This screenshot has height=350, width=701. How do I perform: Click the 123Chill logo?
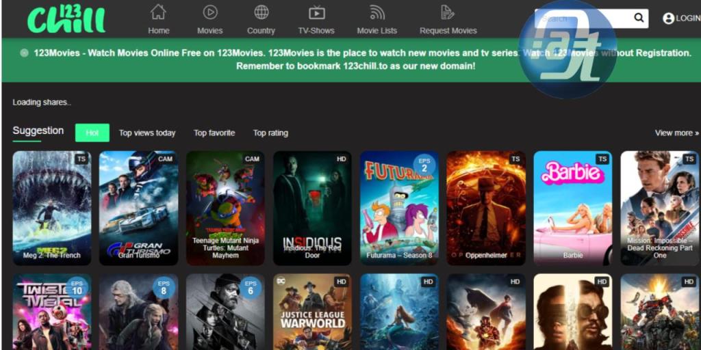click(x=66, y=18)
